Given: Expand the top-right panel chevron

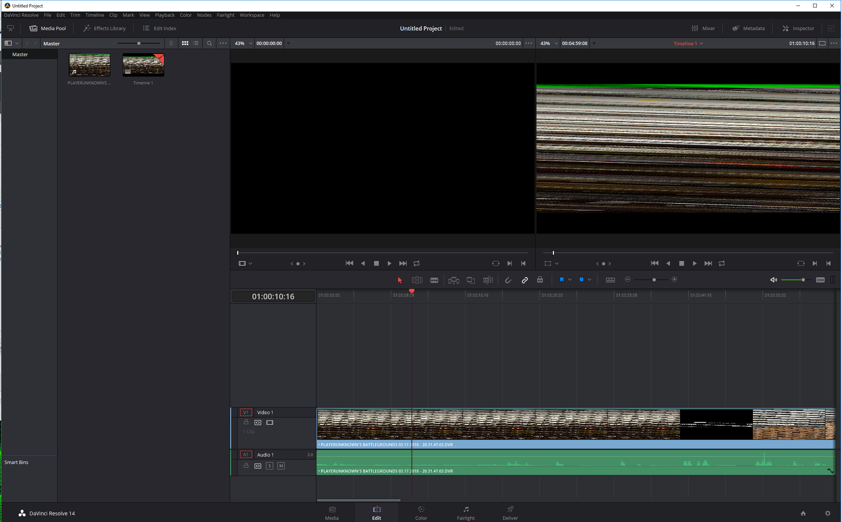Looking at the screenshot, I should point(831,28).
